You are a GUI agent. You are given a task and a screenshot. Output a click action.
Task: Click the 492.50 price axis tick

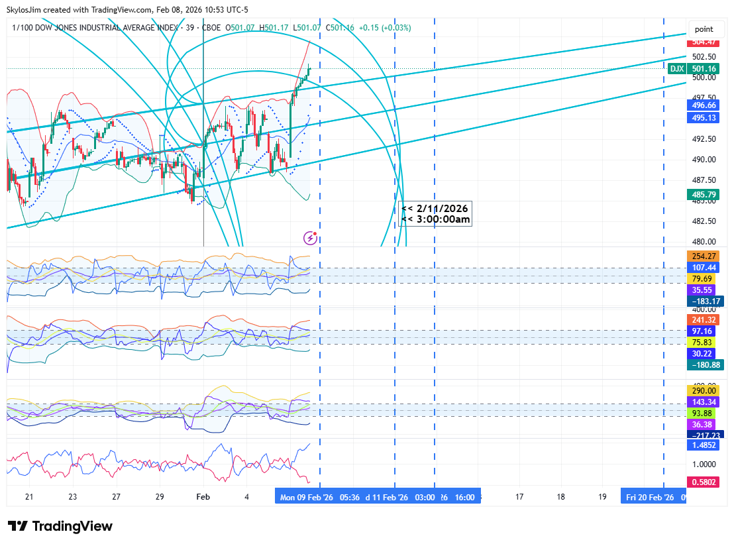pos(704,139)
